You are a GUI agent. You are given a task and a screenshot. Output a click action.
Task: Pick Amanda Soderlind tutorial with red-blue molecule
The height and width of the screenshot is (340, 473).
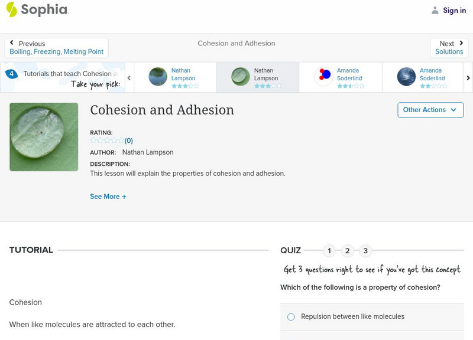341,77
